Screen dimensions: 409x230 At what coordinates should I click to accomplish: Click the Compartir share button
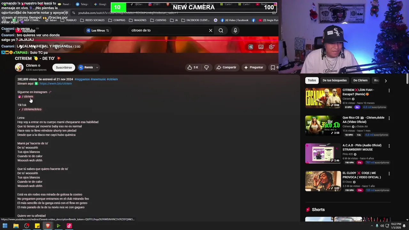(x=226, y=67)
